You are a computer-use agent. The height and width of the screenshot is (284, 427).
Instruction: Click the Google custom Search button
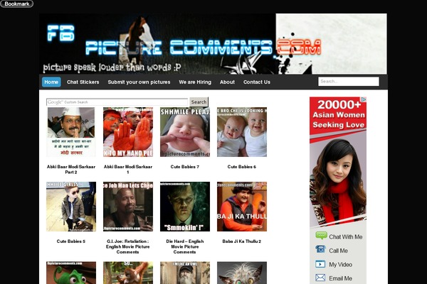(x=199, y=102)
